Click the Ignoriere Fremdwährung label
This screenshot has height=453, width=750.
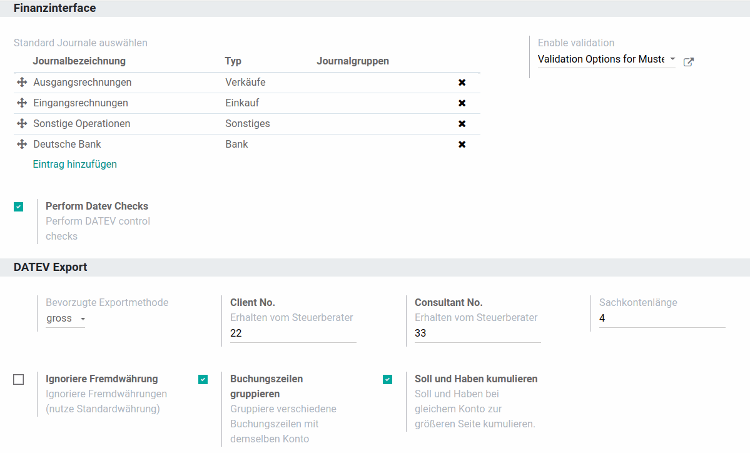(x=101, y=379)
